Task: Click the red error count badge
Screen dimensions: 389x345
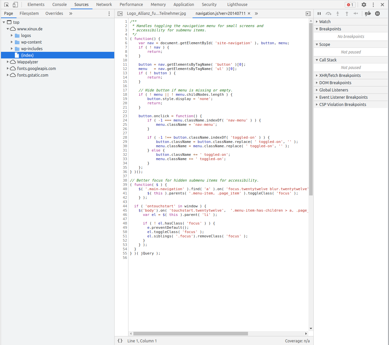Action: click(x=350, y=5)
